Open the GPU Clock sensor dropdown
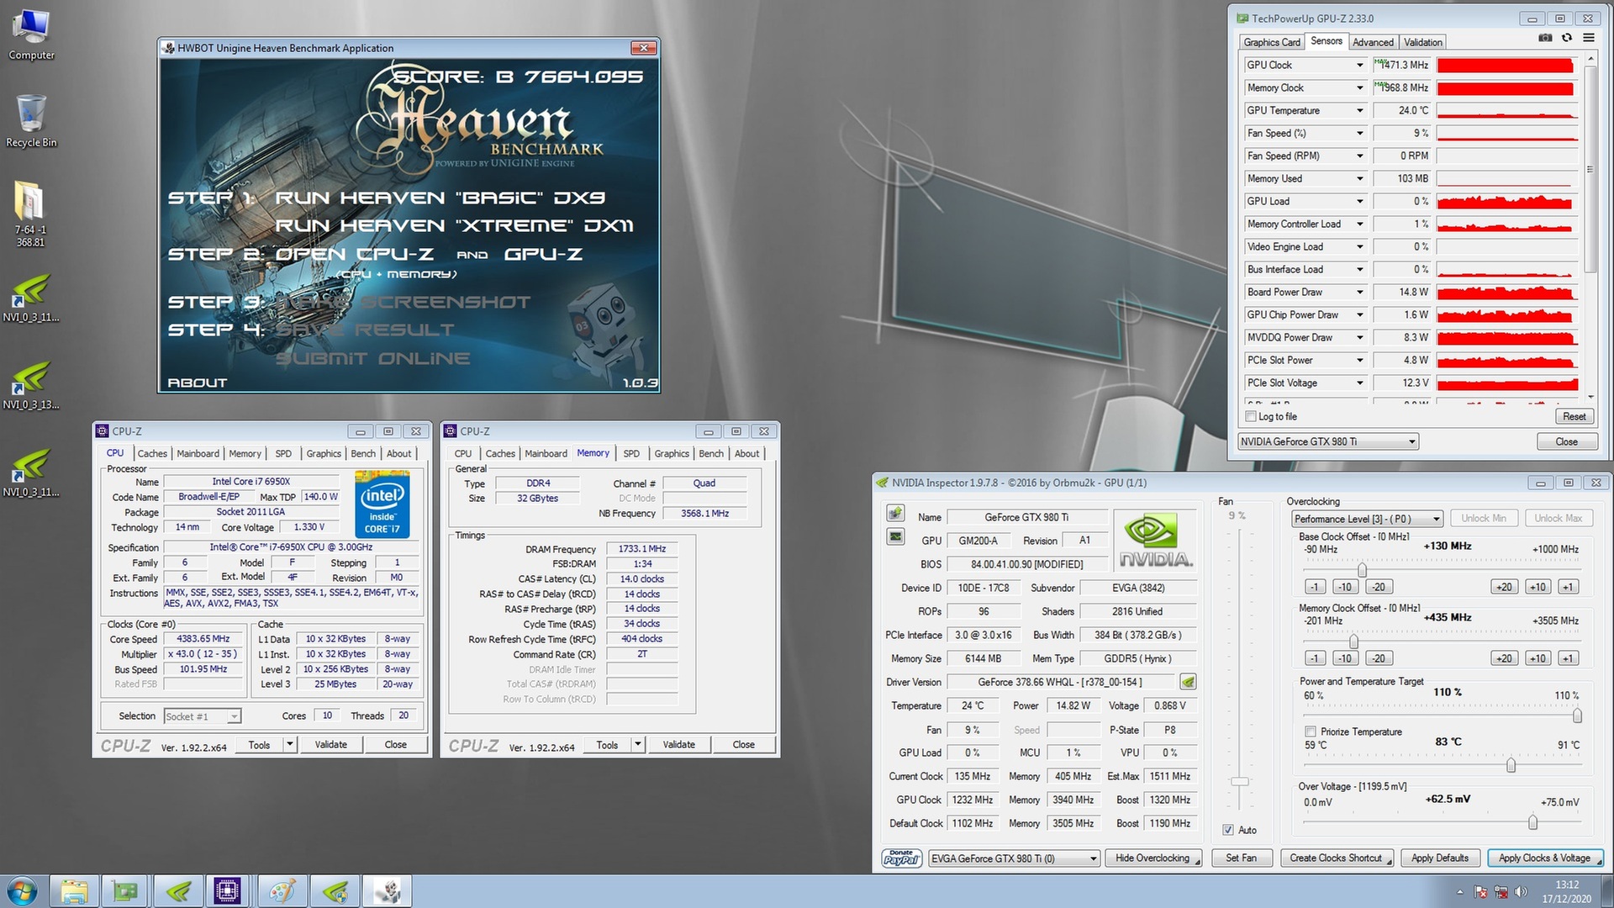Screen dimensions: 1614x908 1359,66
